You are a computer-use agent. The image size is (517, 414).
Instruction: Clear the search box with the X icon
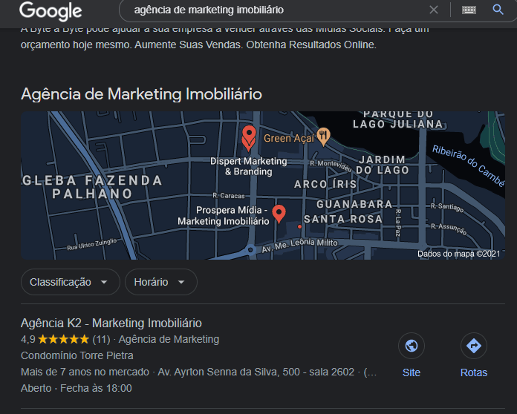click(434, 10)
